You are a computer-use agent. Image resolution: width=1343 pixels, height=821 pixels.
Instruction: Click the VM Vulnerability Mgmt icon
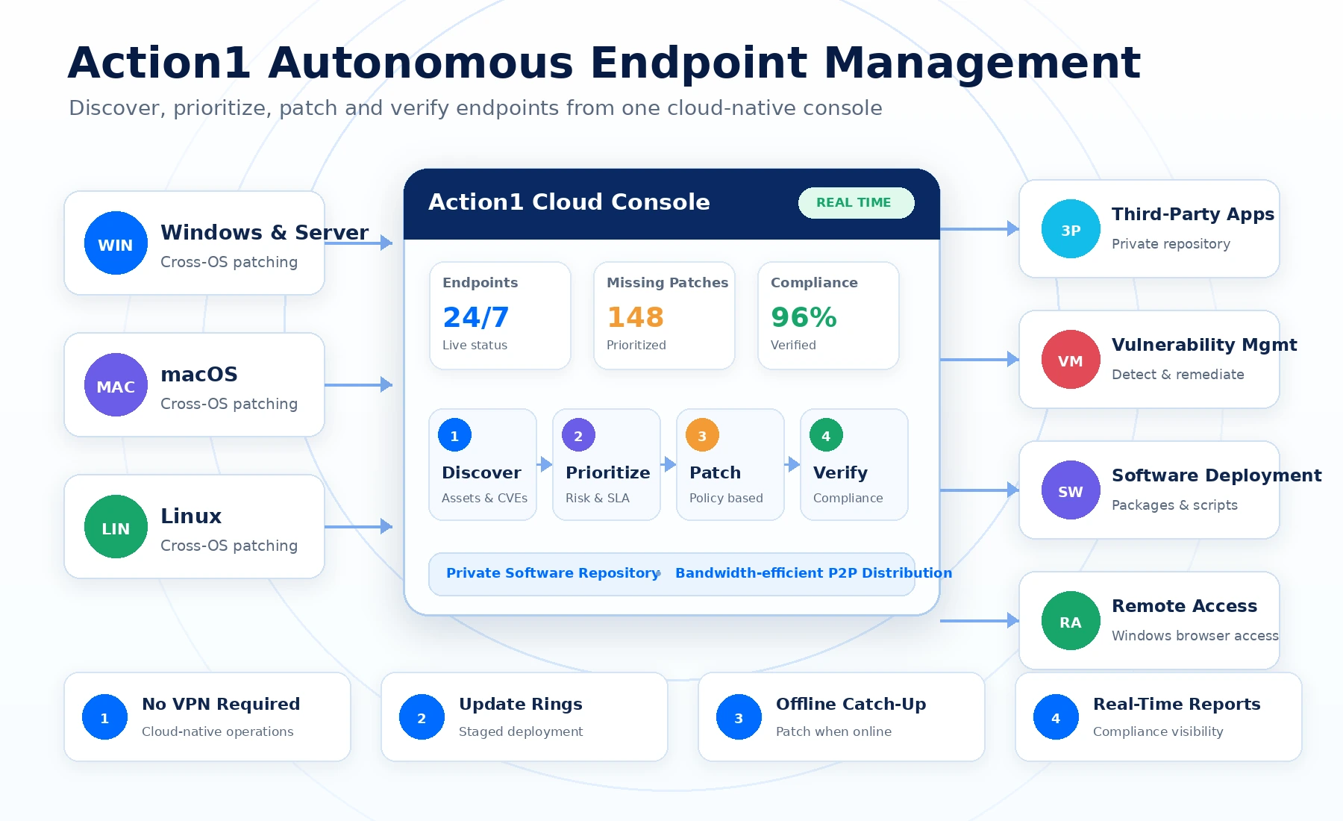1071,360
